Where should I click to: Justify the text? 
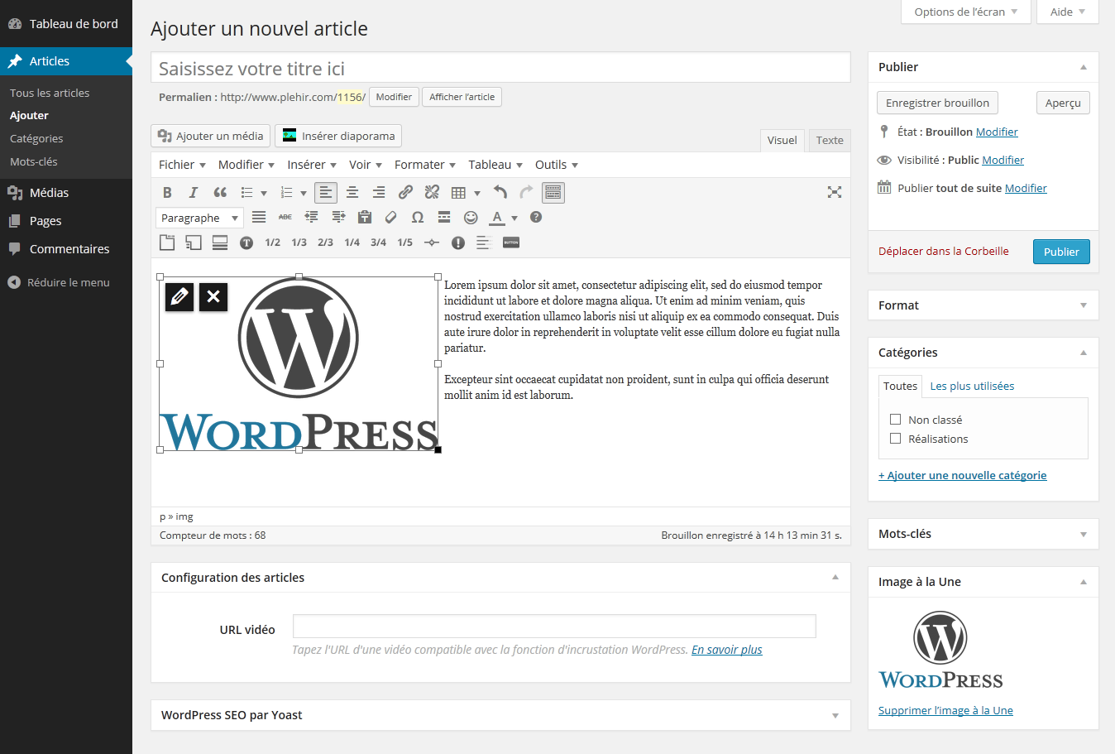pos(259,217)
